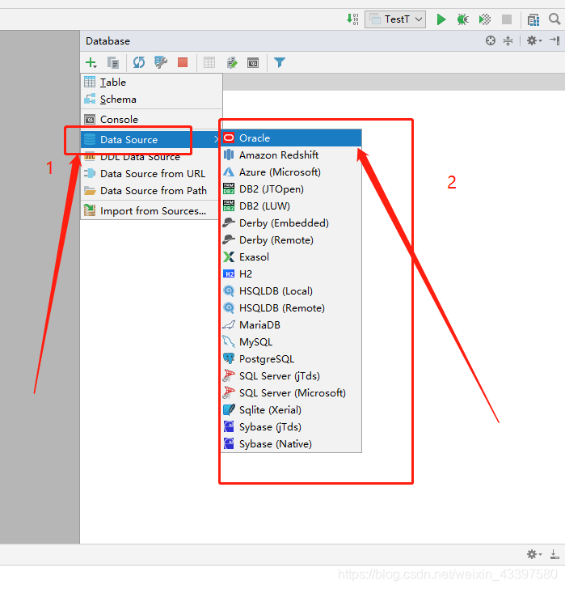The width and height of the screenshot is (565, 589).
Task: Click Scroll from Source target icon
Action: 491,40
